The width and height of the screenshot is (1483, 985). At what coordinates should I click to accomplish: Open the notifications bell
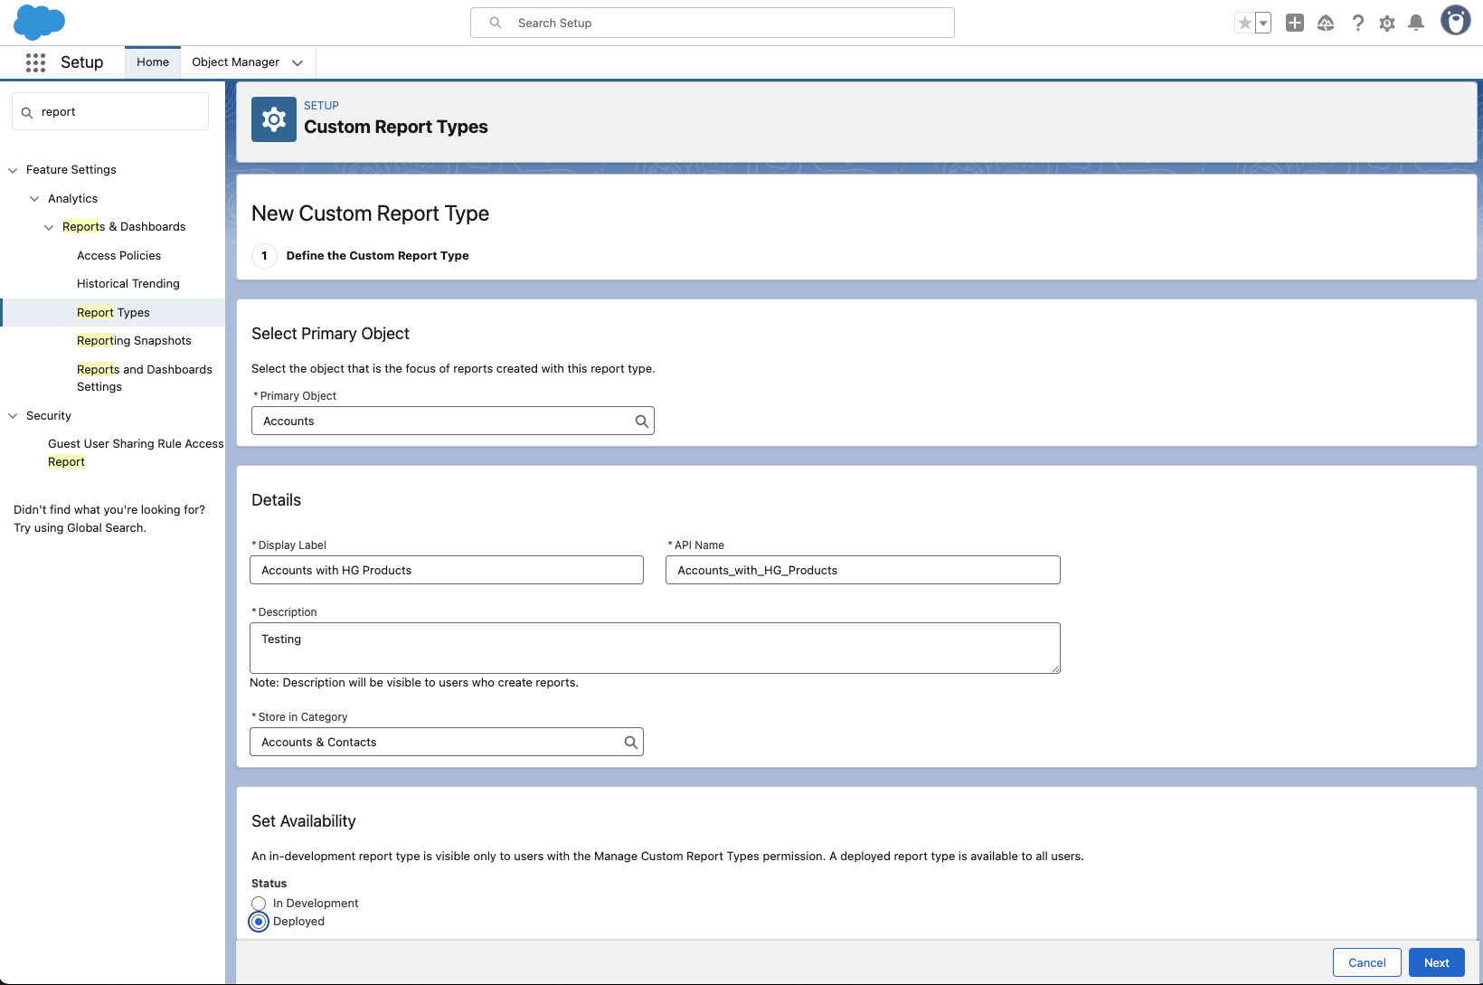1417,23
